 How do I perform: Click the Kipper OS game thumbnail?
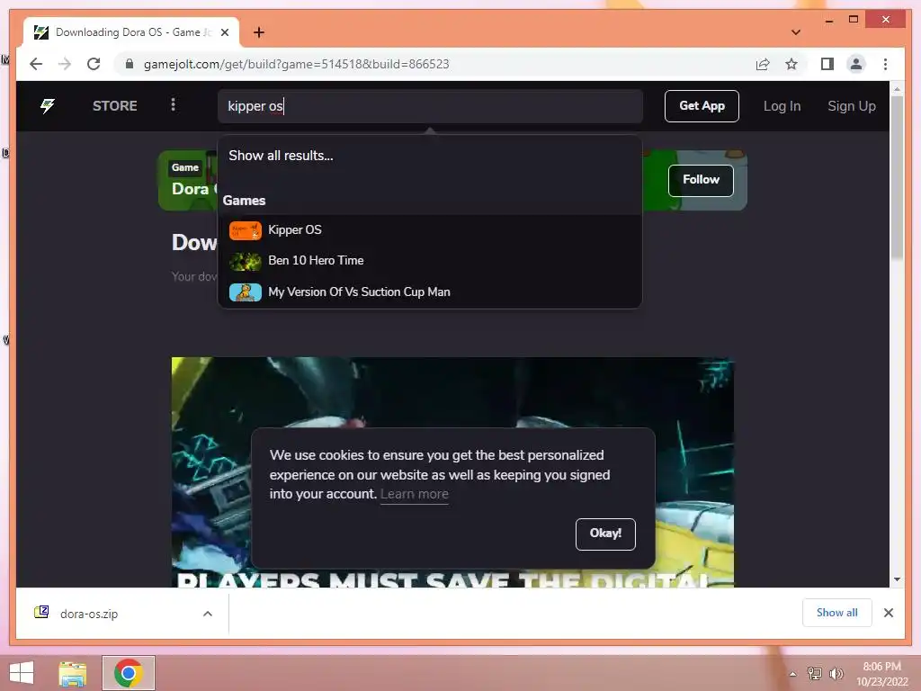click(x=245, y=230)
